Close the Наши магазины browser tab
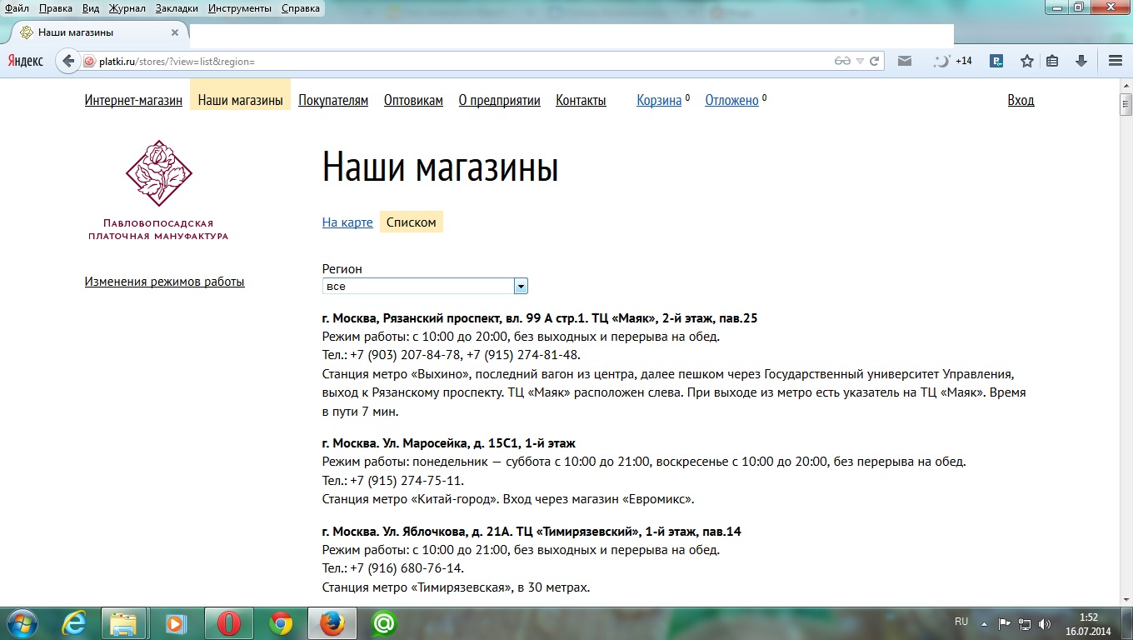 (x=175, y=32)
